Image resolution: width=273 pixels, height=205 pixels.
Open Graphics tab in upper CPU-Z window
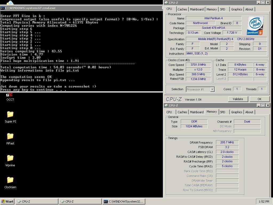tap(237, 9)
